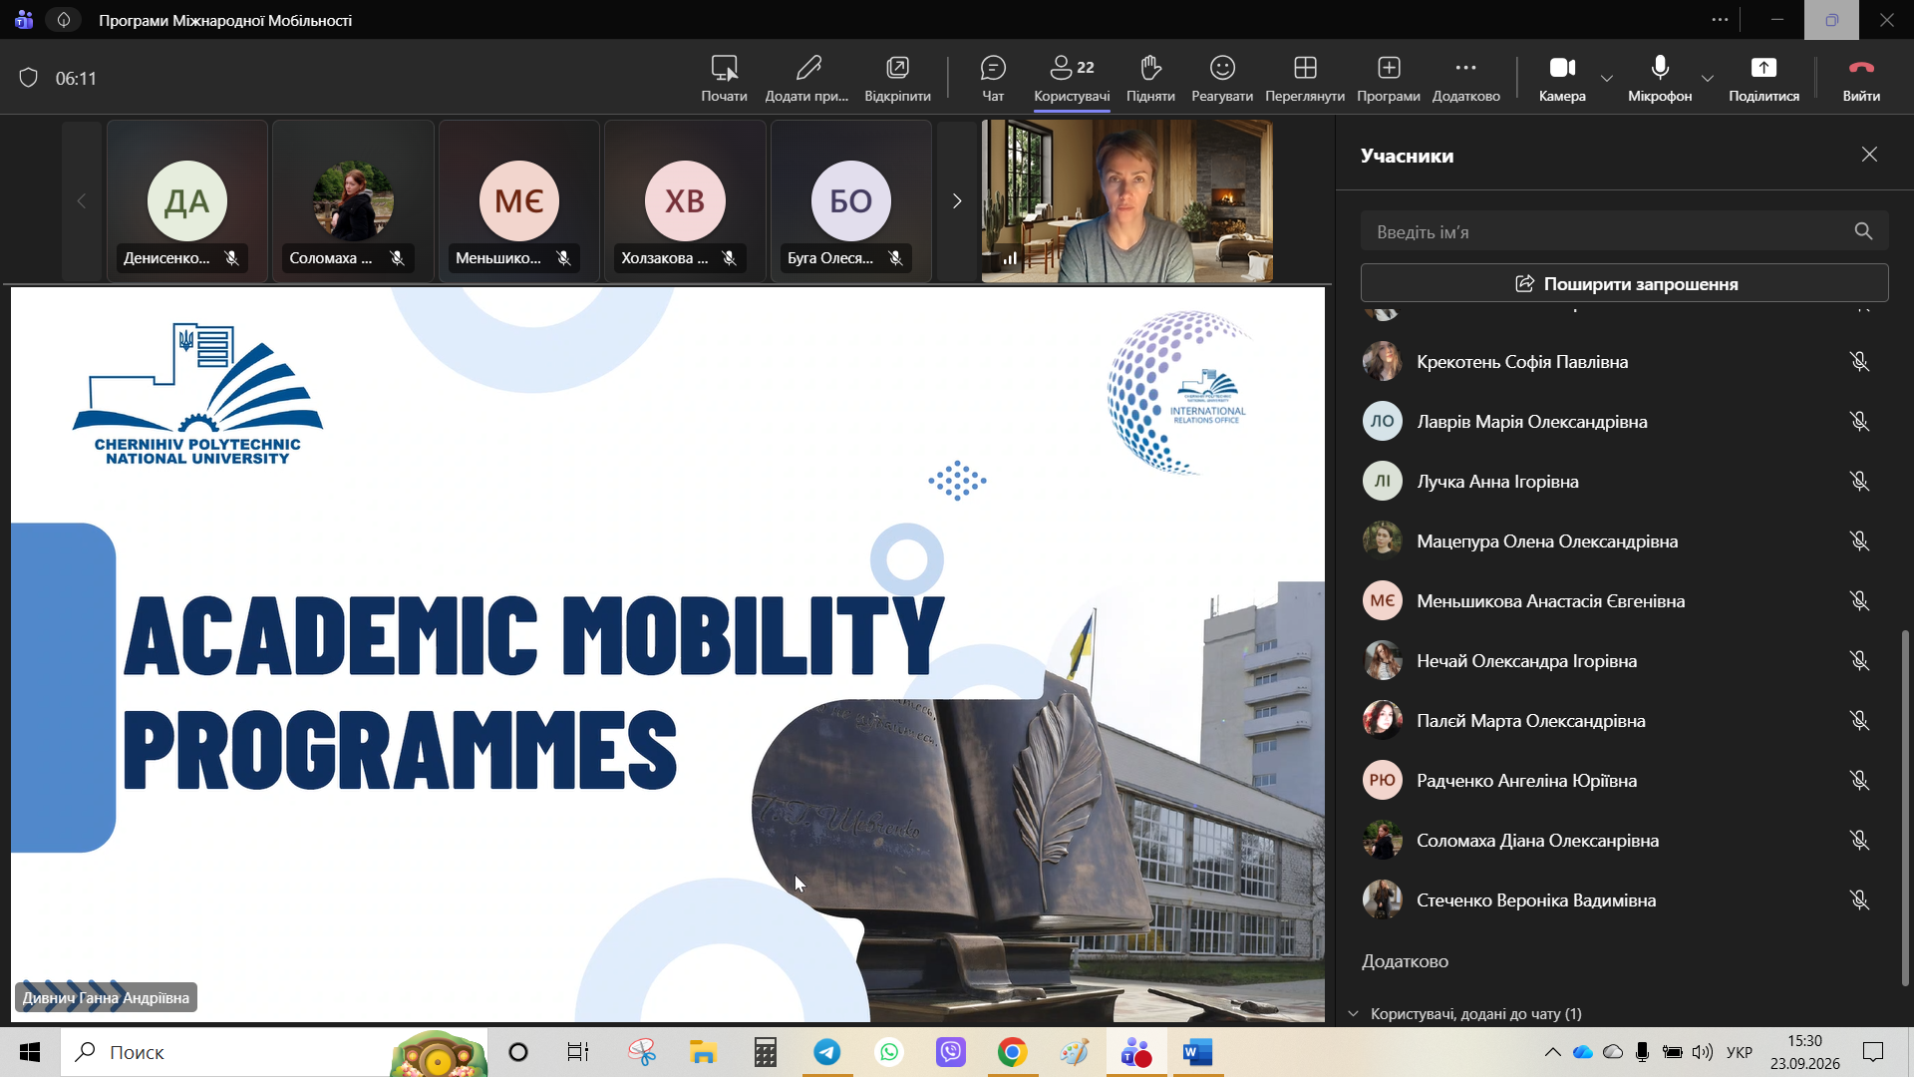Open Google Chrome from the taskbar
The image size is (1914, 1077).
1013,1052
